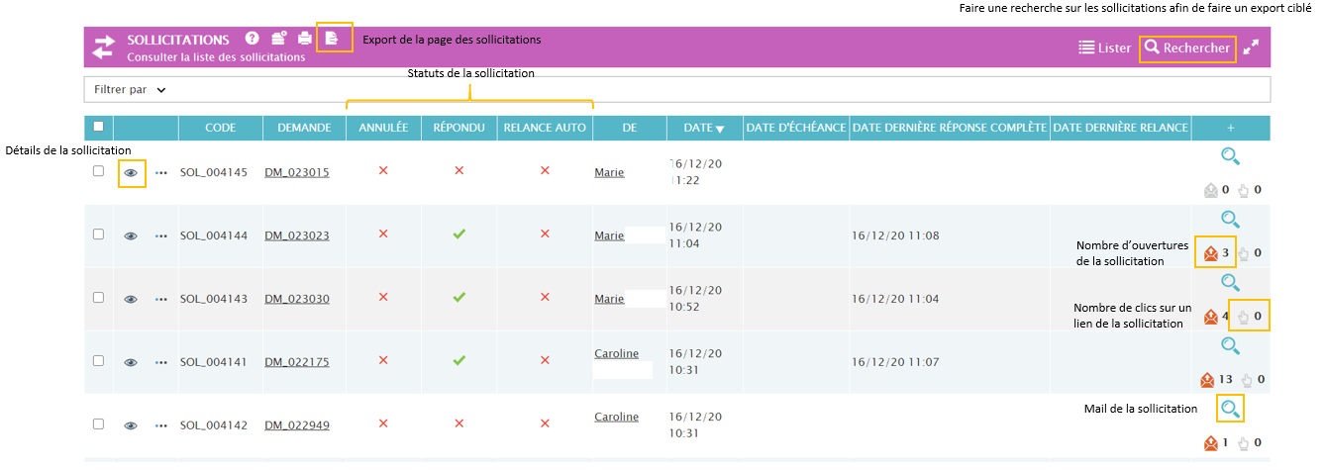Viewport: 1325px width, 470px height.
Task: Click the RÉPONDU column header
Action: pos(459,128)
